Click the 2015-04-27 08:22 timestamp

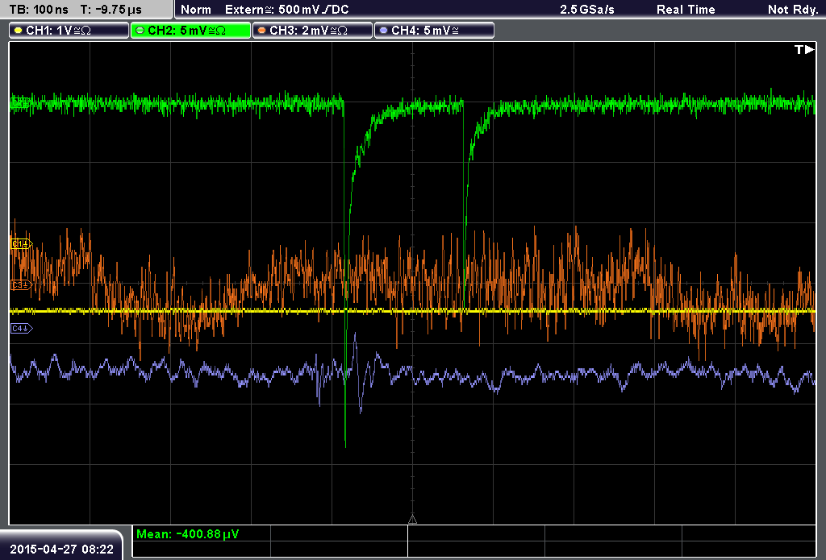(61, 549)
